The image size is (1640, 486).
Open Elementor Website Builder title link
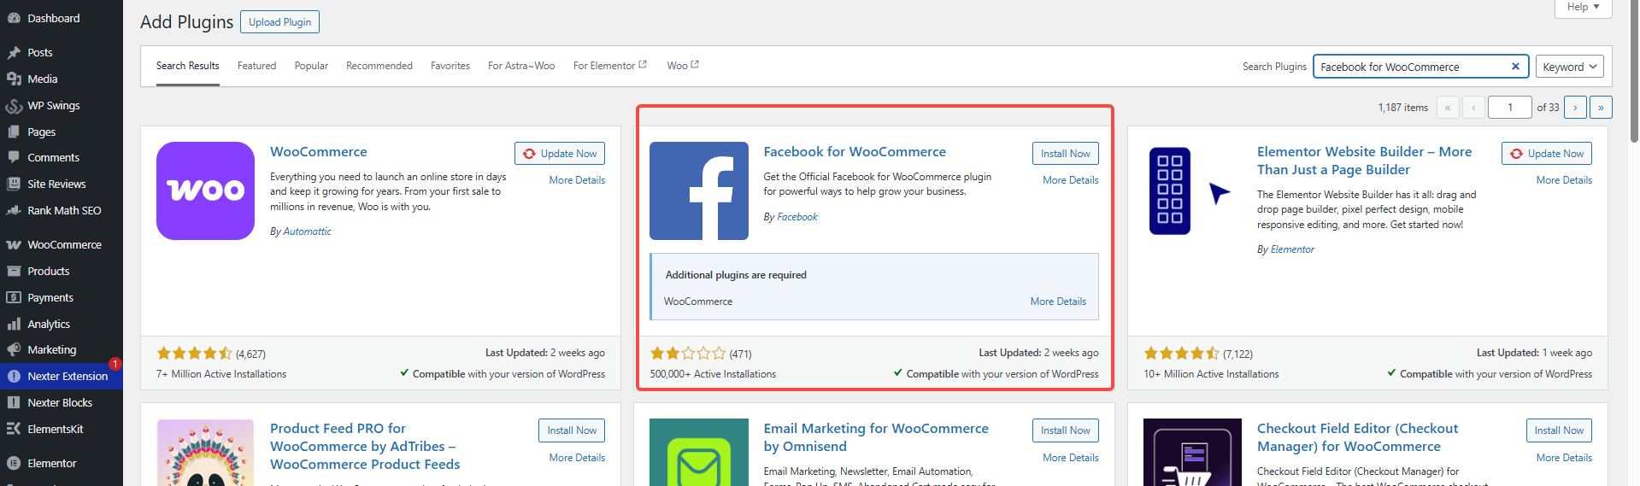(1364, 161)
